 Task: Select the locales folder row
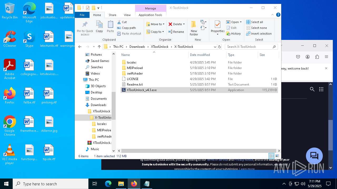tap(199, 62)
